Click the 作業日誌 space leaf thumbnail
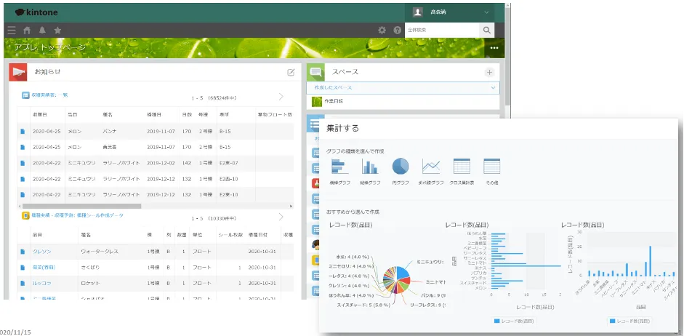Screen dimensions: 684x336 tap(317, 101)
